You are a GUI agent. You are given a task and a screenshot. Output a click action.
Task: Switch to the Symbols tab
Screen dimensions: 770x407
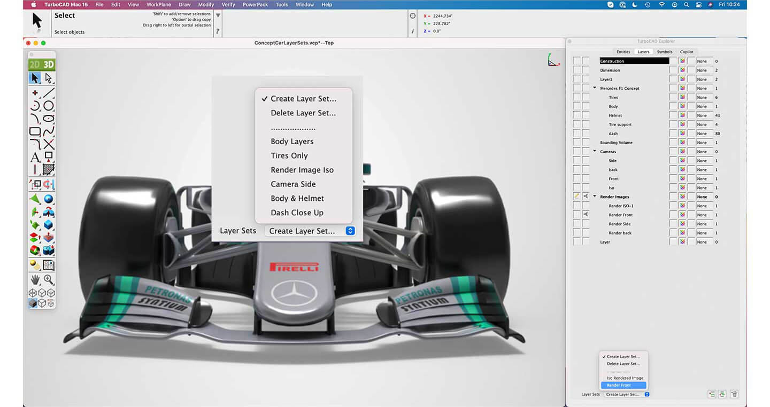pyautogui.click(x=665, y=52)
